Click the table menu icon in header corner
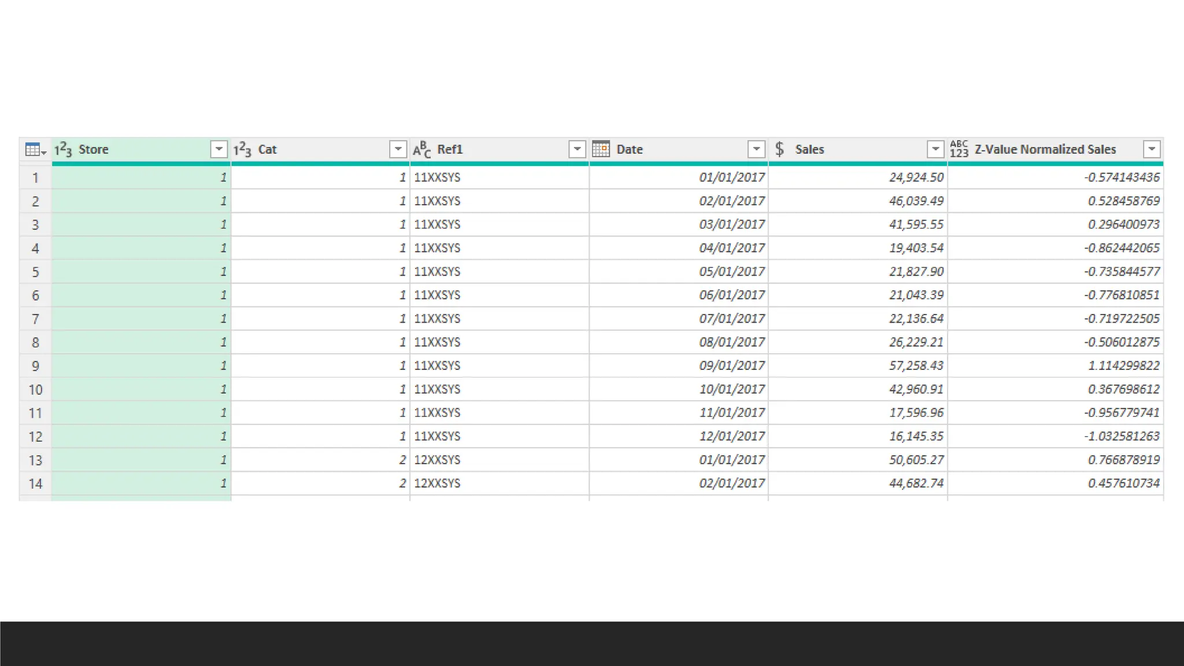Screen dimensions: 1184x666 35,150
